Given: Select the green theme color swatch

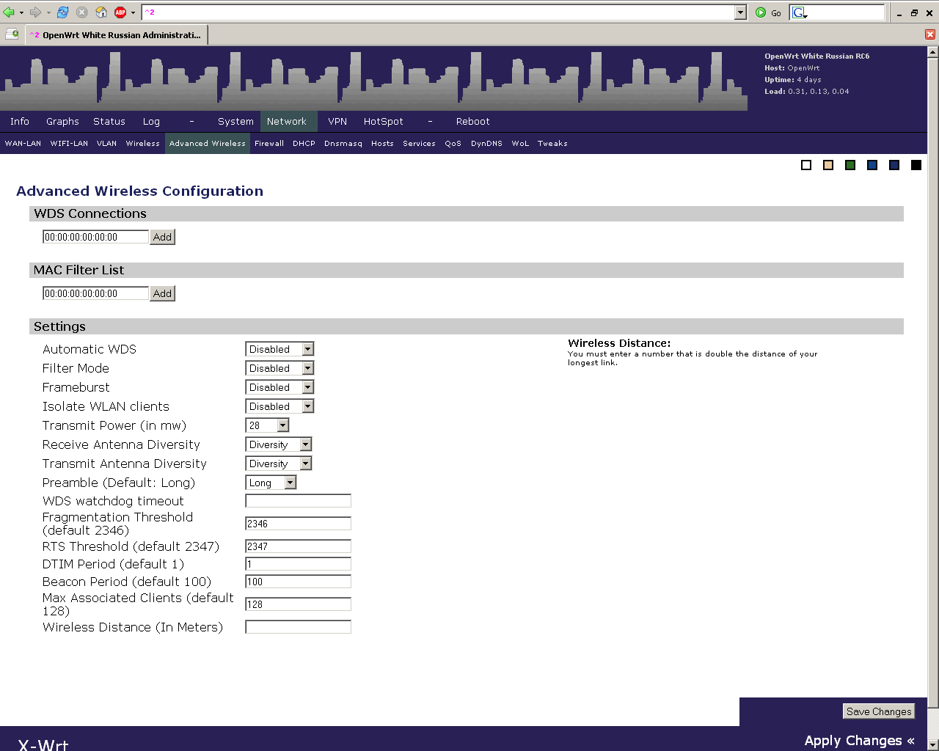Looking at the screenshot, I should tap(850, 165).
